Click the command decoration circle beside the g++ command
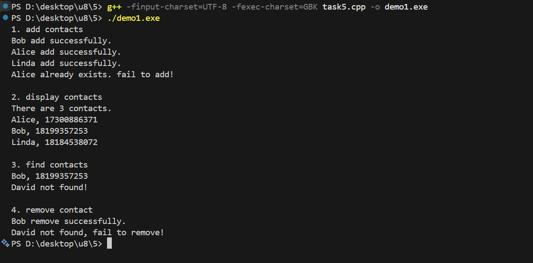This screenshot has height=263, width=533. pyautogui.click(x=6, y=6)
